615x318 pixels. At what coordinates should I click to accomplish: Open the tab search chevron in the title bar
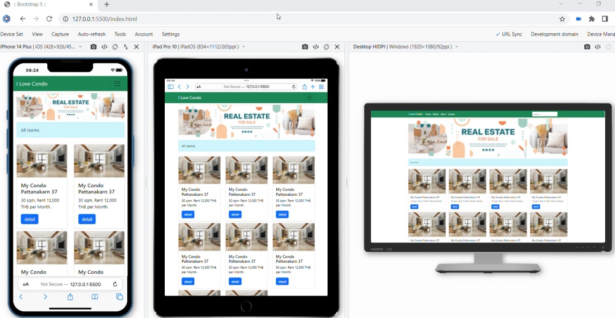click(561, 4)
